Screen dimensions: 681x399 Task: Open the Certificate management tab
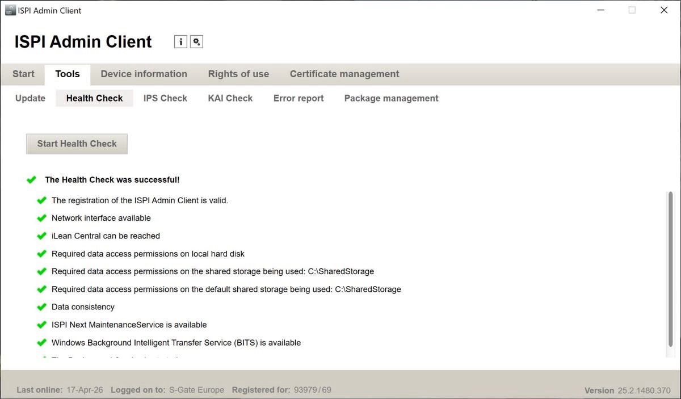[344, 74]
